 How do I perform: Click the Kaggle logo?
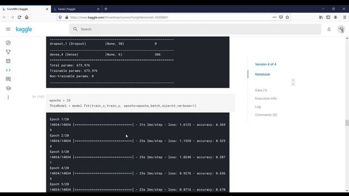(x=24, y=29)
